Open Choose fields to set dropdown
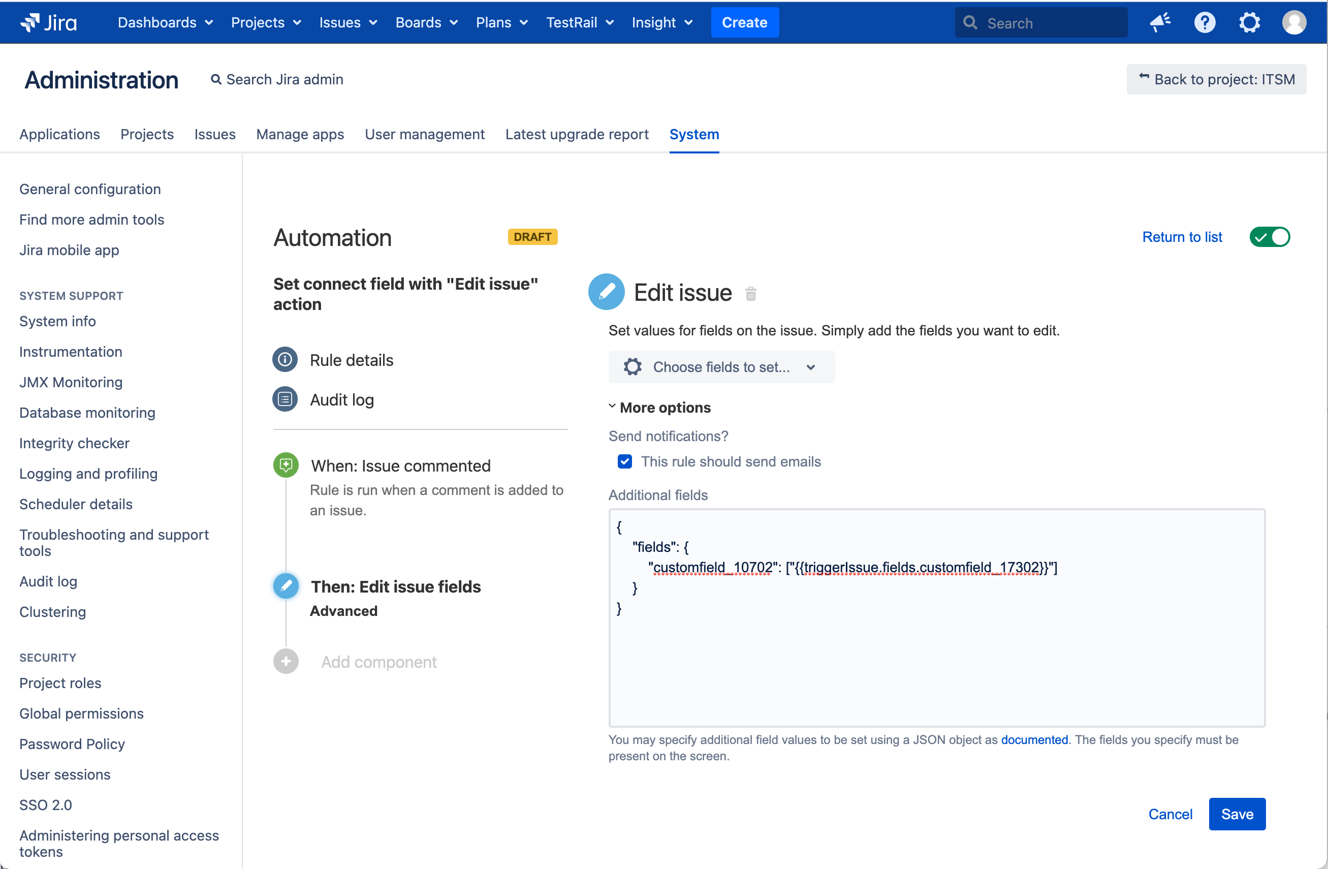 coord(721,367)
